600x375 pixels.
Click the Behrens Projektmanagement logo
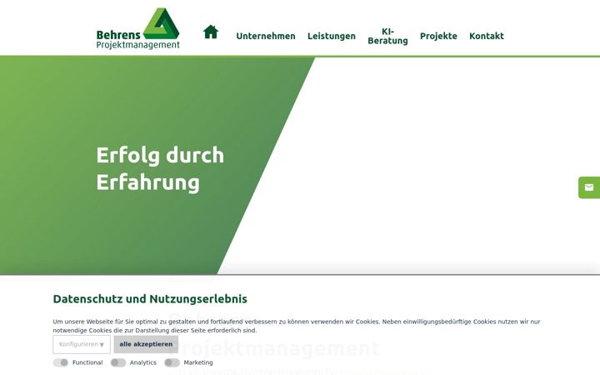point(137,28)
